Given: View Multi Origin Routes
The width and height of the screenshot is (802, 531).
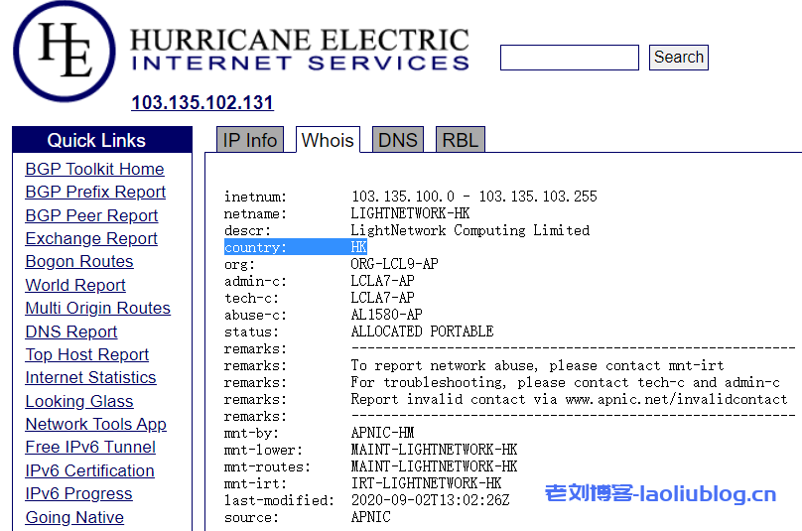Looking at the screenshot, I should (x=97, y=308).
